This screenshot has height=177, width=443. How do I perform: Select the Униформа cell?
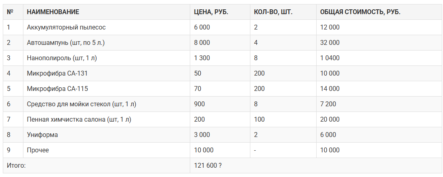pyautogui.click(x=42, y=135)
